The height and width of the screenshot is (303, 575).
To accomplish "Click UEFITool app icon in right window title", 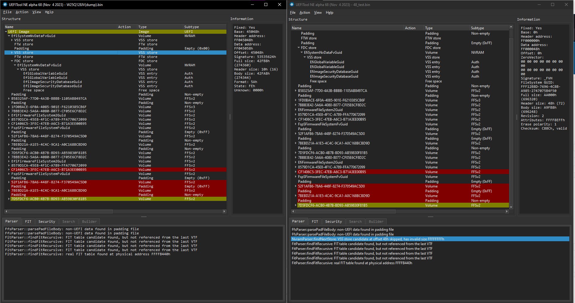I will [x=292, y=4].
